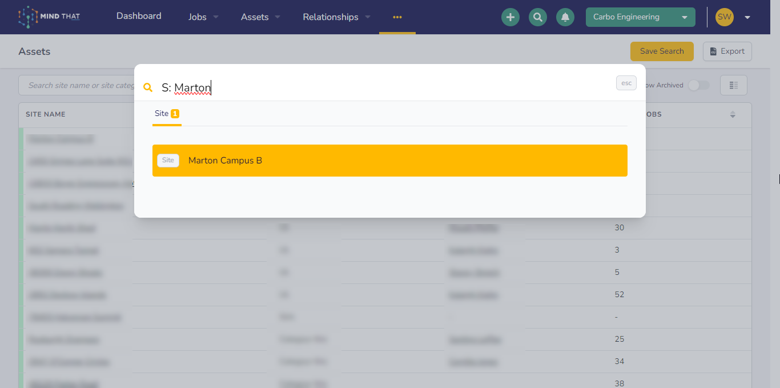Viewport: 780px width, 388px height.
Task: Click the Mind That logo
Action: pyautogui.click(x=49, y=17)
